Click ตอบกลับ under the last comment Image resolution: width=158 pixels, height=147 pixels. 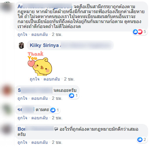(39, 142)
